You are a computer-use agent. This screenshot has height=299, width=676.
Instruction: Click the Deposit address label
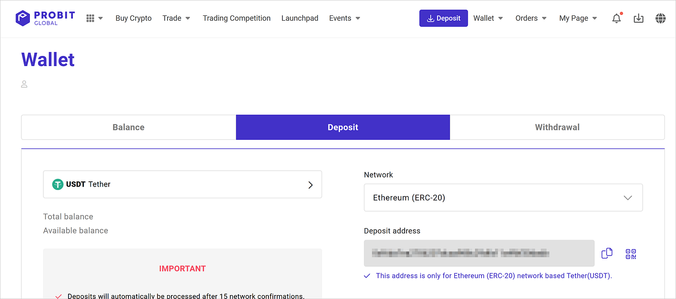coord(392,231)
